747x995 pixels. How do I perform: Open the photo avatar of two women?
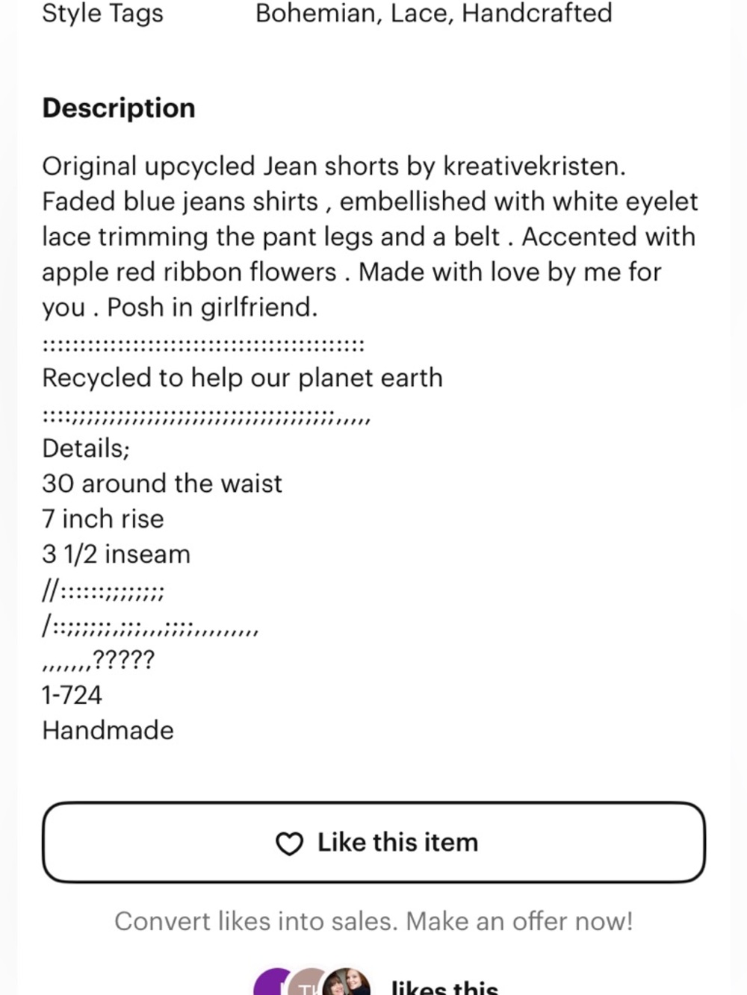click(347, 984)
